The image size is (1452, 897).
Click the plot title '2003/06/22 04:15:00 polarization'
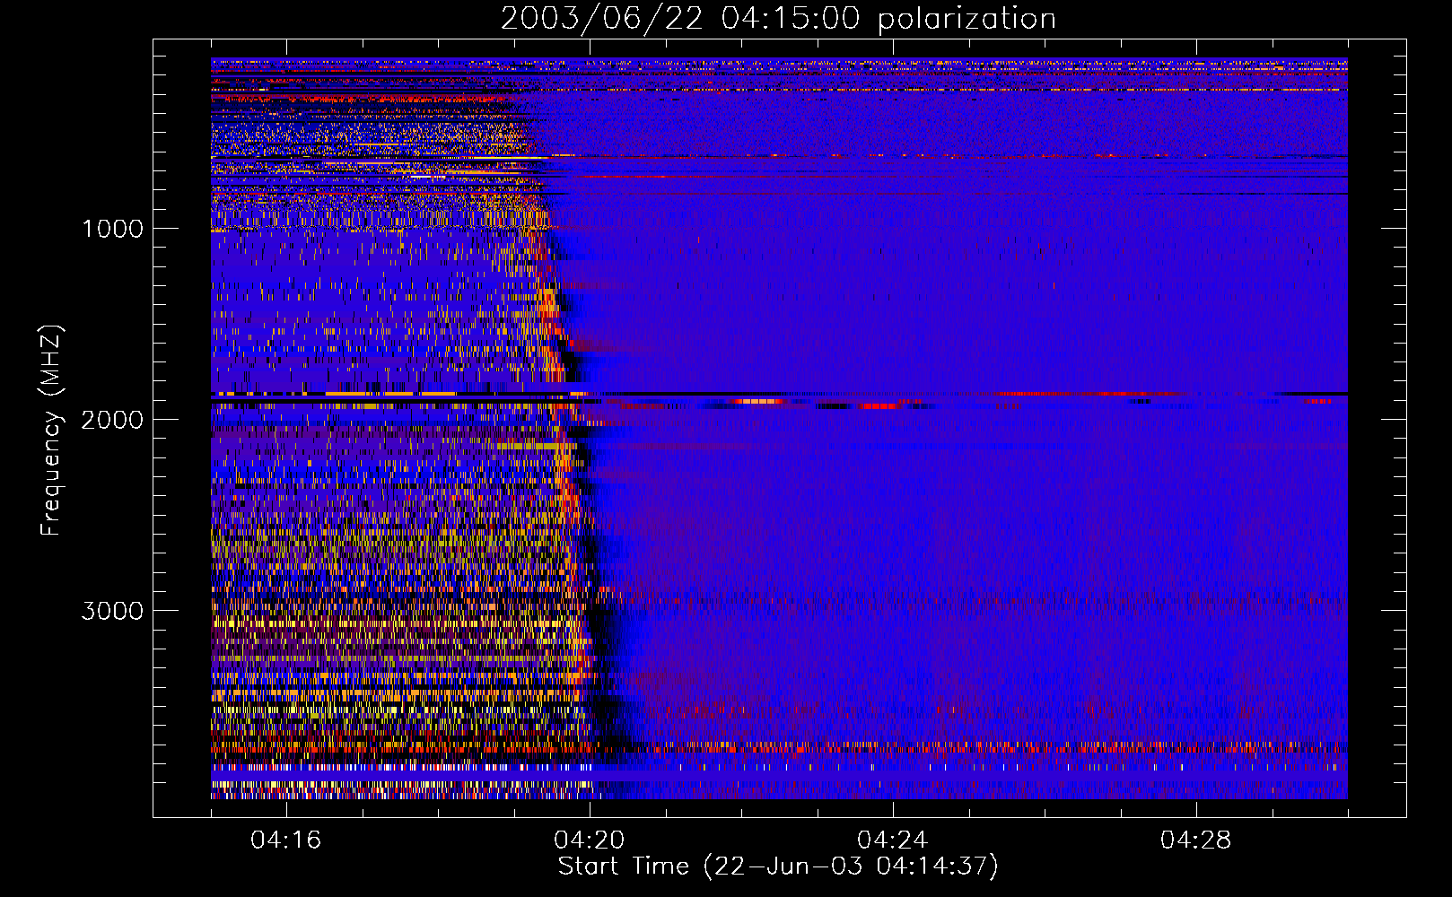(778, 19)
